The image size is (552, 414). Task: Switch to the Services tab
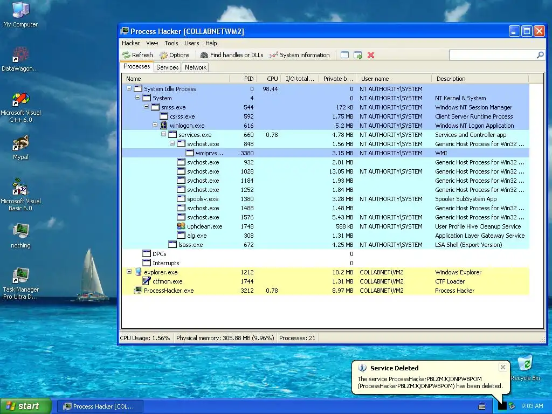pos(167,67)
